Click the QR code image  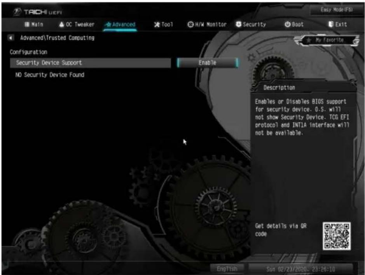click(x=337, y=236)
